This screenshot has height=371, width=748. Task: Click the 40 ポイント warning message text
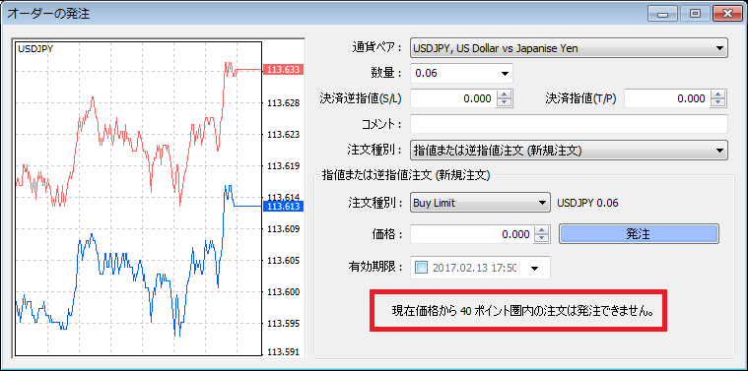pyautogui.click(x=522, y=312)
